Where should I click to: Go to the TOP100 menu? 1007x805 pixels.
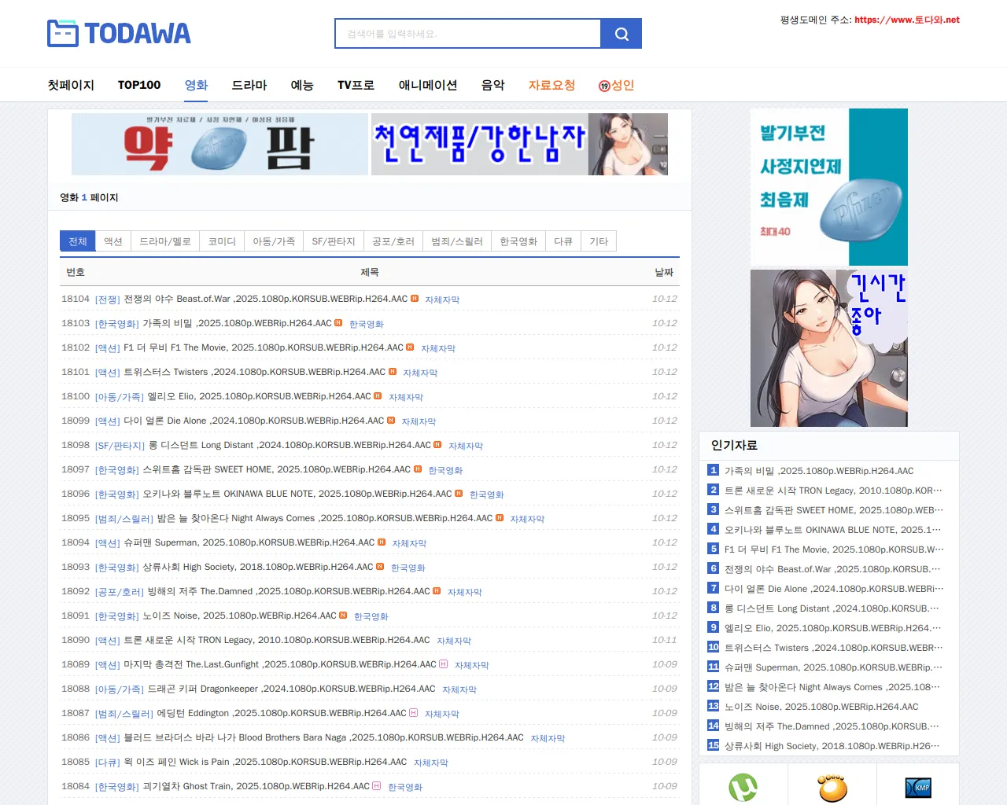[139, 85]
